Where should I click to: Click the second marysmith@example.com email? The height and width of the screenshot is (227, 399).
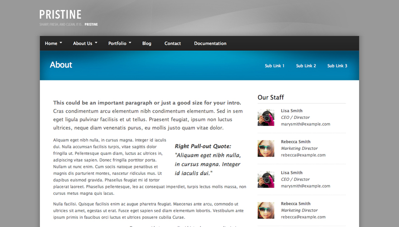coord(305,186)
